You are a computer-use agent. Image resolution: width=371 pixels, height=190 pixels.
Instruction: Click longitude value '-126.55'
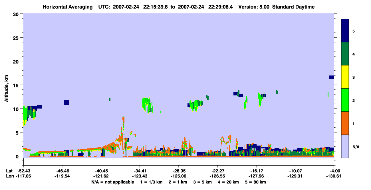[217, 176]
